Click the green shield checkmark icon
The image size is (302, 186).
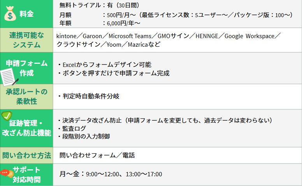pyautogui.click(x=7, y=116)
